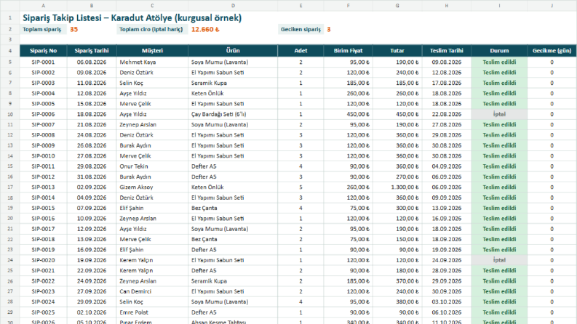Viewport: 577px width, 324px height.
Task: Click delivery date 03.10.2026
Action: tap(446, 301)
